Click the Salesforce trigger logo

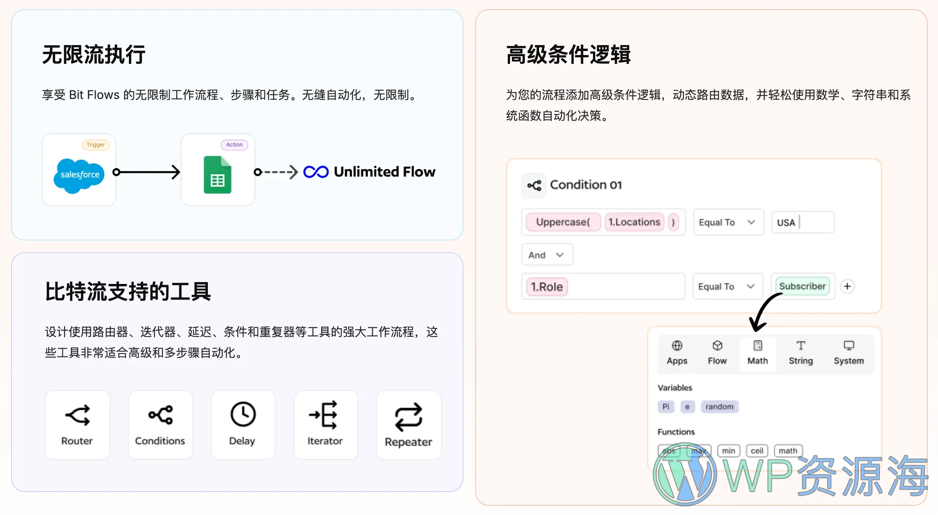(79, 176)
